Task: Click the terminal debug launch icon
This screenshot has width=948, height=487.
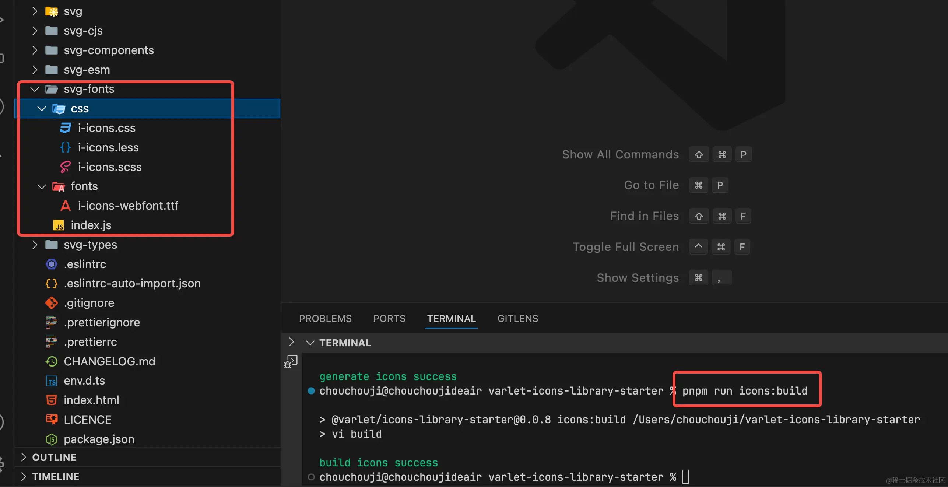Action: (x=291, y=361)
